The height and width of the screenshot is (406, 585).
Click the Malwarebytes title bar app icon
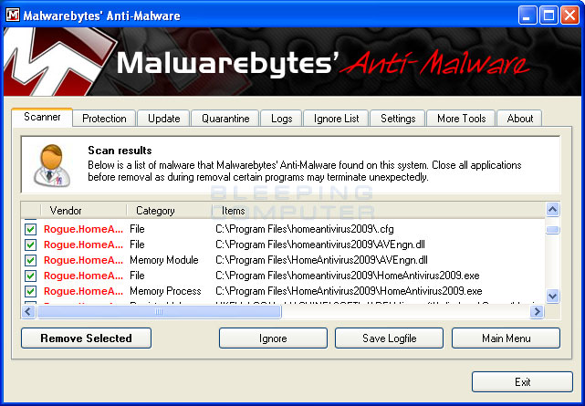click(13, 16)
